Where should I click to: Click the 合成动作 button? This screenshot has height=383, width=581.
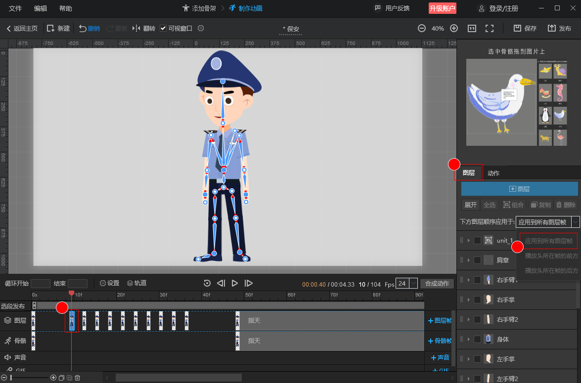[x=437, y=283]
